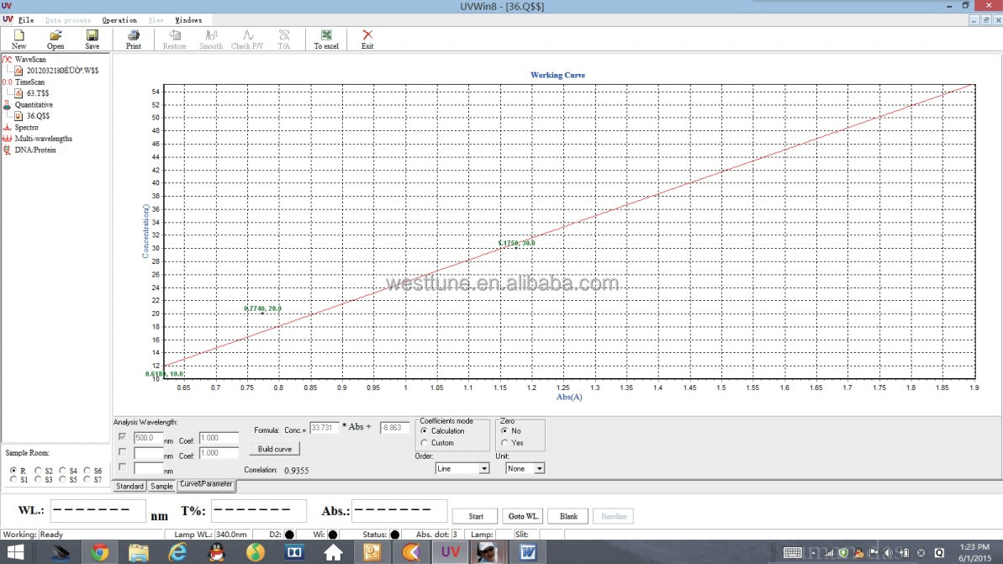1003x564 pixels.
Task: Open the Spectro mode
Action: pos(25,127)
